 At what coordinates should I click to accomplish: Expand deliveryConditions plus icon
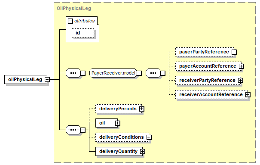pos(149,137)
